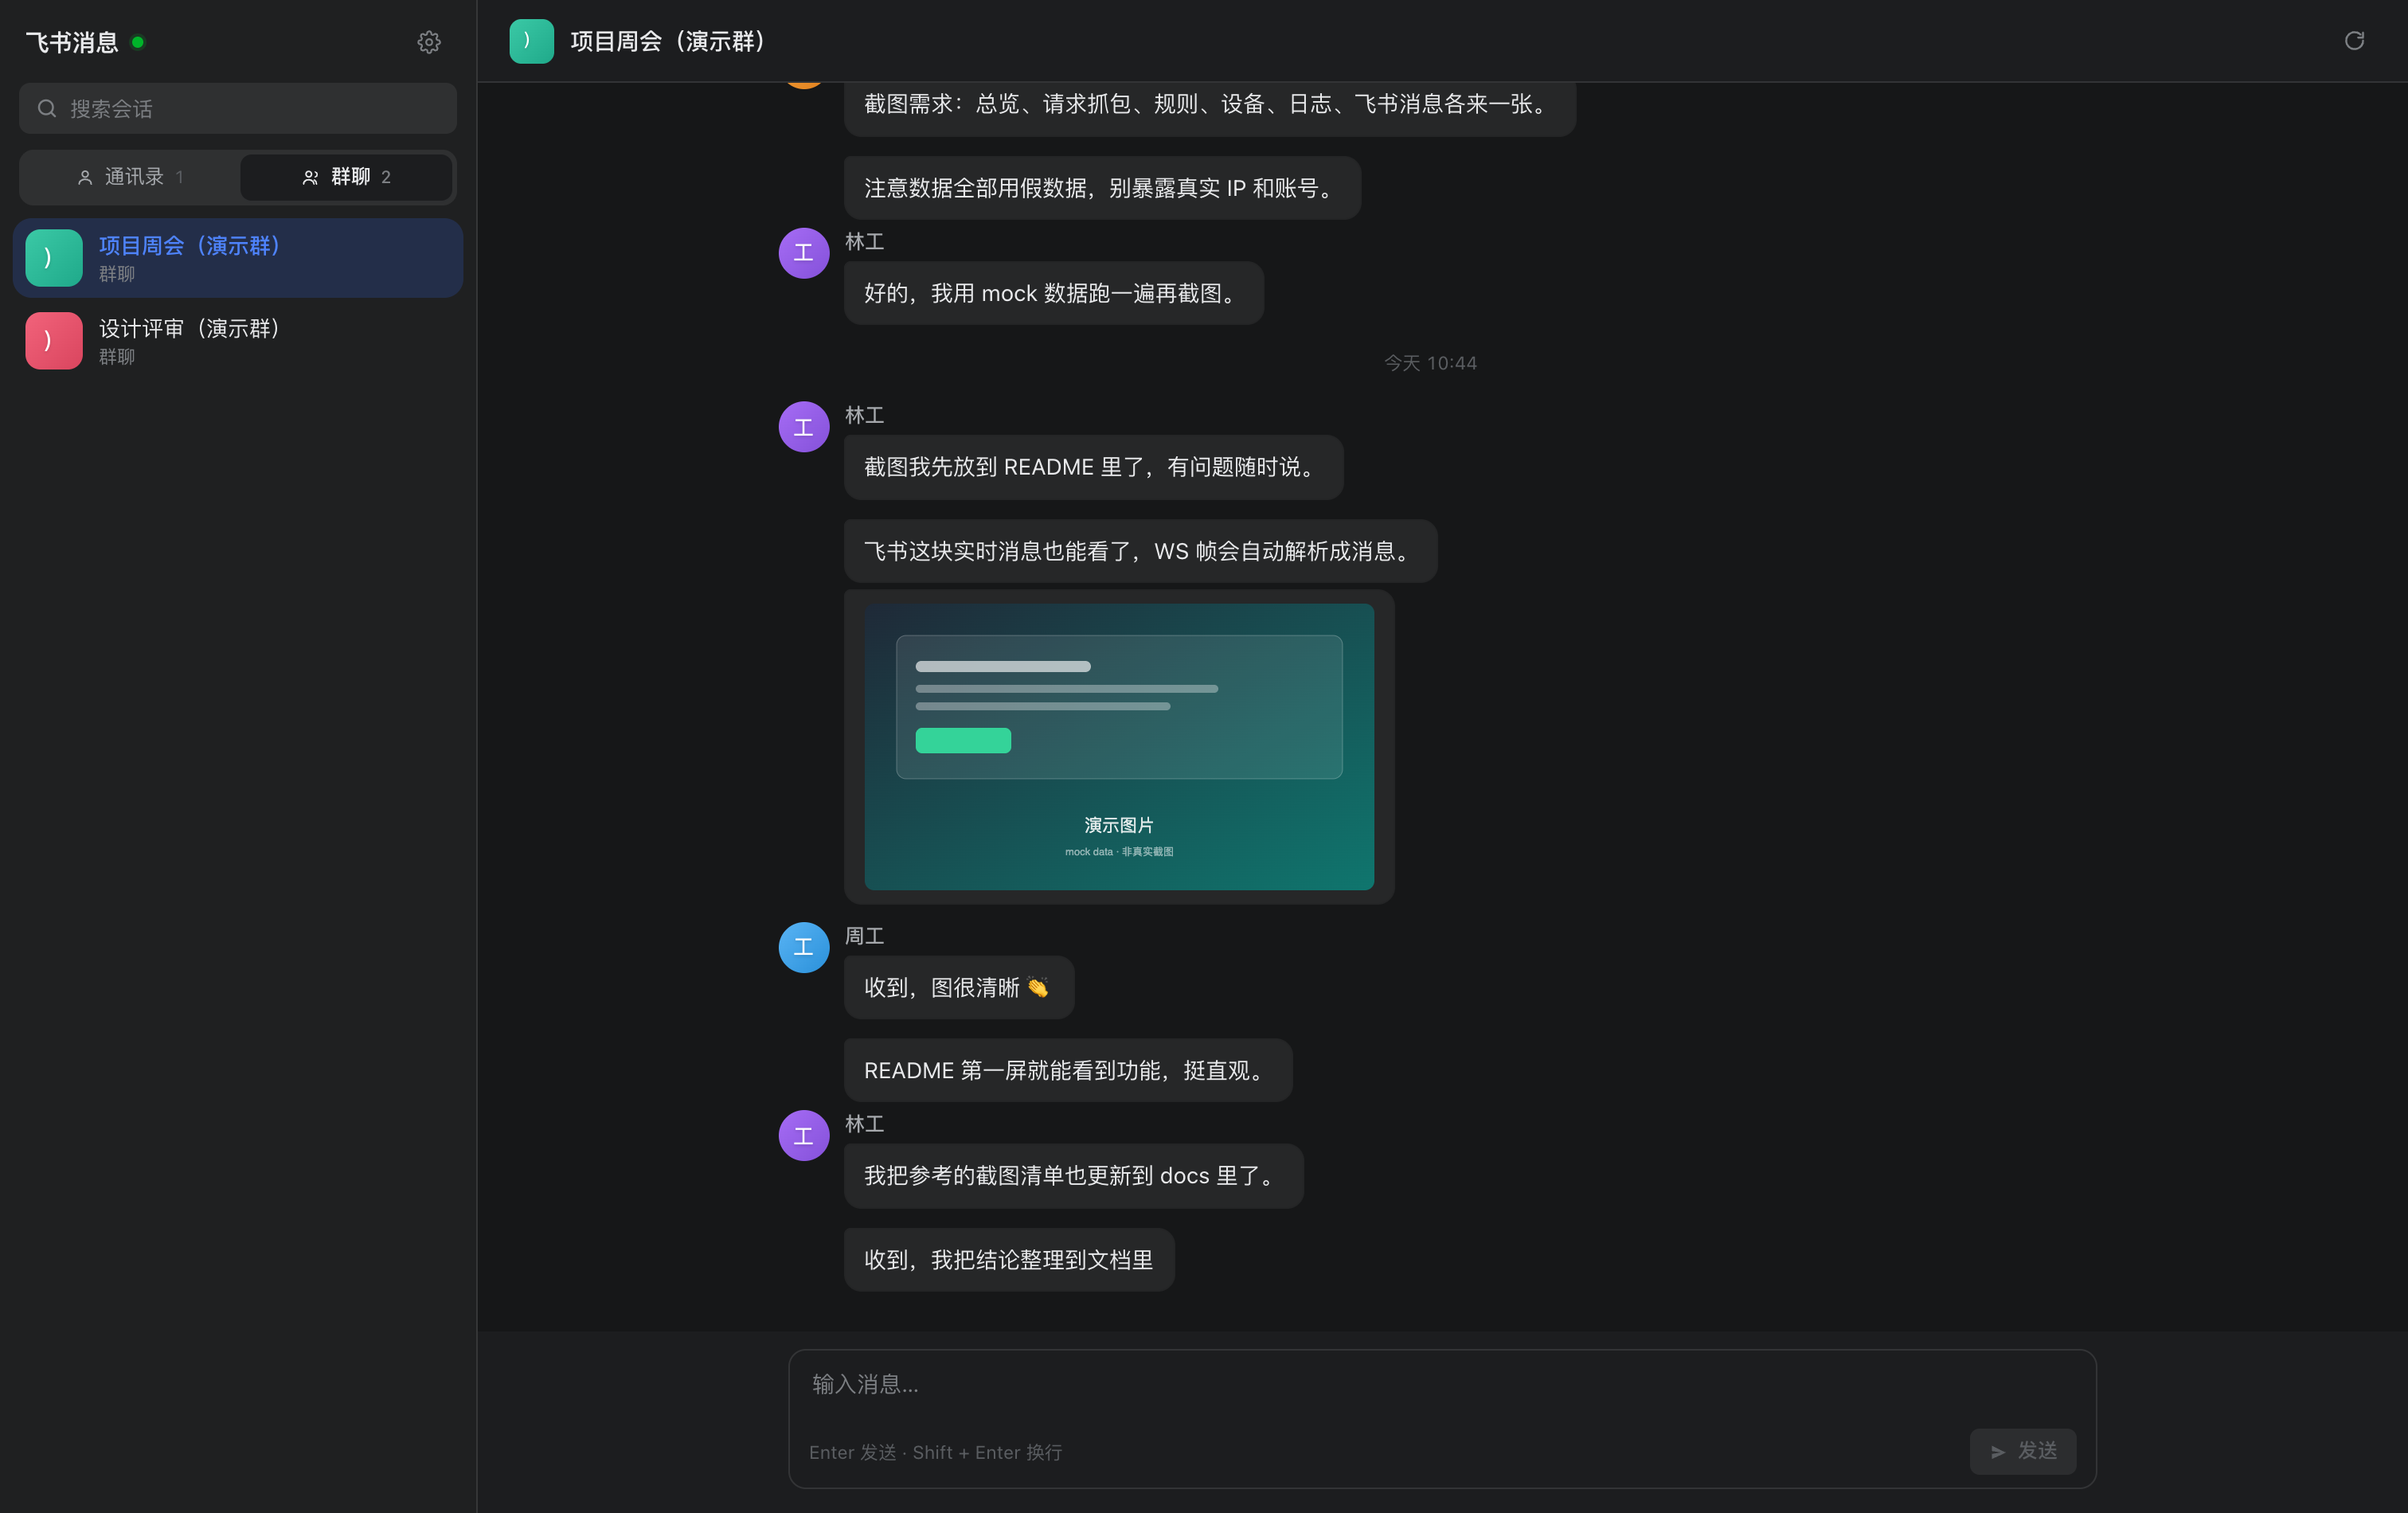Open the 演示图片 image thumbnail
Viewport: 2408px width, 1513px height.
click(1119, 747)
